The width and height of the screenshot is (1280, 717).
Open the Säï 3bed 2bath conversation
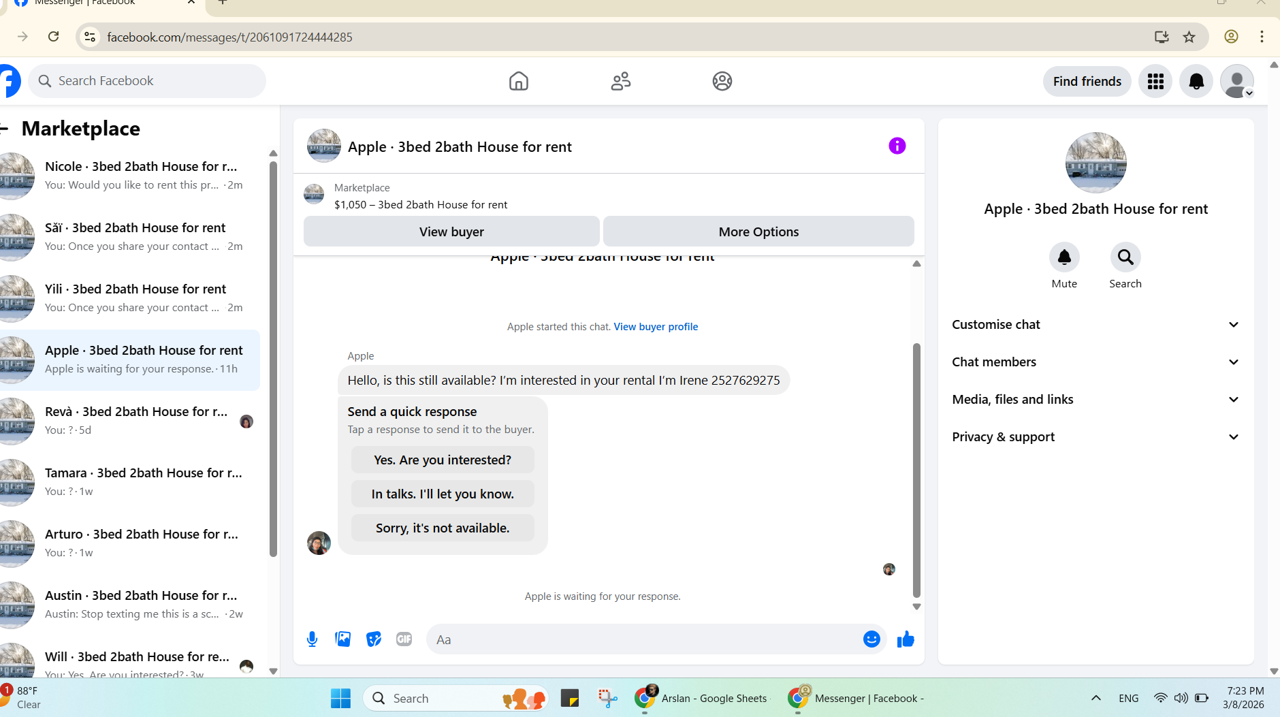129,237
